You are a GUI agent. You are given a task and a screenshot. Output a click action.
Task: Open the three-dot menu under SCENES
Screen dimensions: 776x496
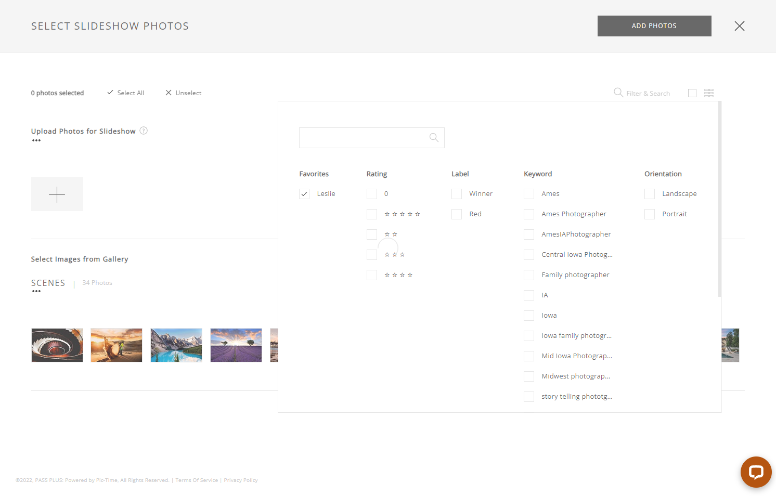tap(36, 291)
